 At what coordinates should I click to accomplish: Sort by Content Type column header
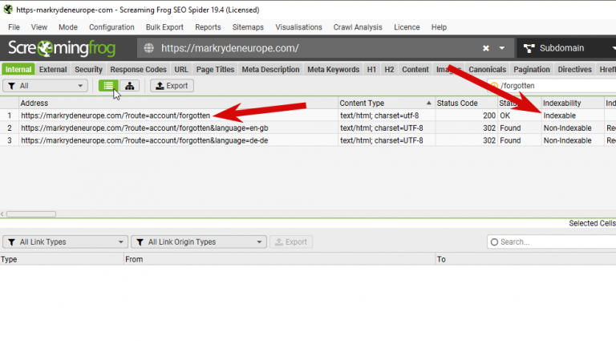[x=386, y=103]
